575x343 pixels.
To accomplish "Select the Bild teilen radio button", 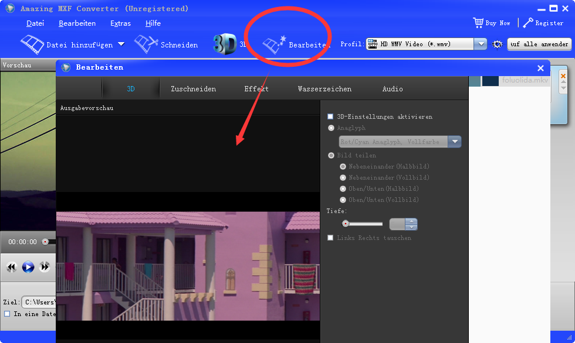I will coord(331,156).
